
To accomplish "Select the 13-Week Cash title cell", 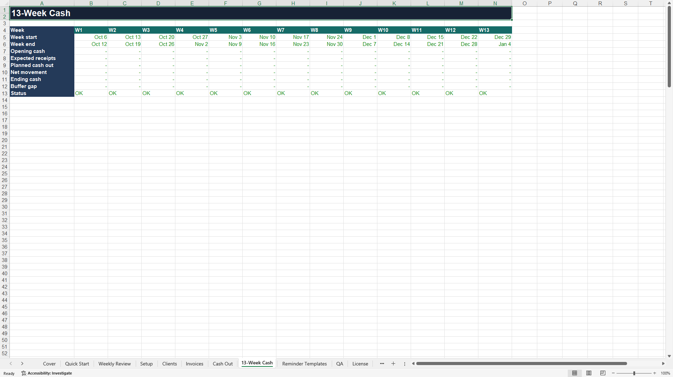I will click(261, 13).
